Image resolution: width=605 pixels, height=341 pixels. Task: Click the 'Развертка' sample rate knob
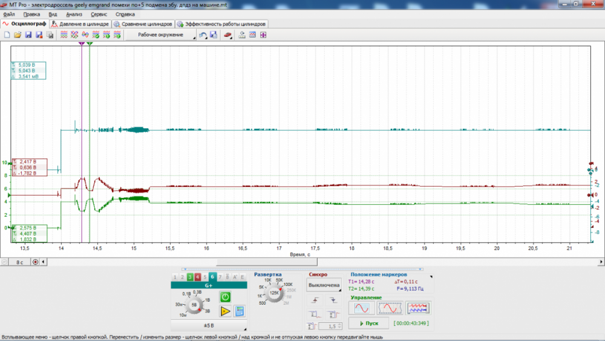[273, 293]
